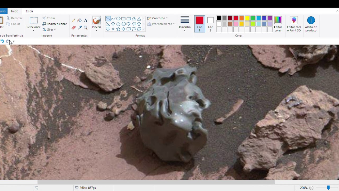Switch to the Exibir tab
The height and width of the screenshot is (191, 339).
(29, 11)
